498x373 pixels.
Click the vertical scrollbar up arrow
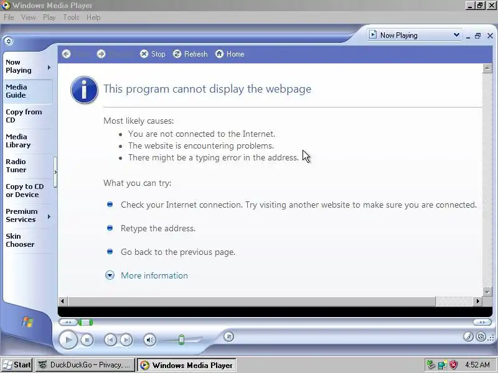pyautogui.click(x=487, y=68)
